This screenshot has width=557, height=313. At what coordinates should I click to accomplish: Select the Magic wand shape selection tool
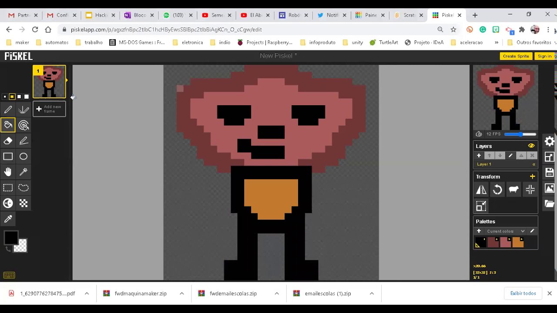[x=23, y=172]
